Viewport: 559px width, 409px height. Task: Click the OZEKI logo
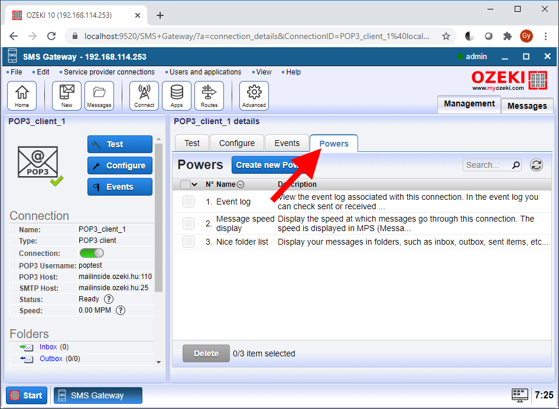(509, 80)
